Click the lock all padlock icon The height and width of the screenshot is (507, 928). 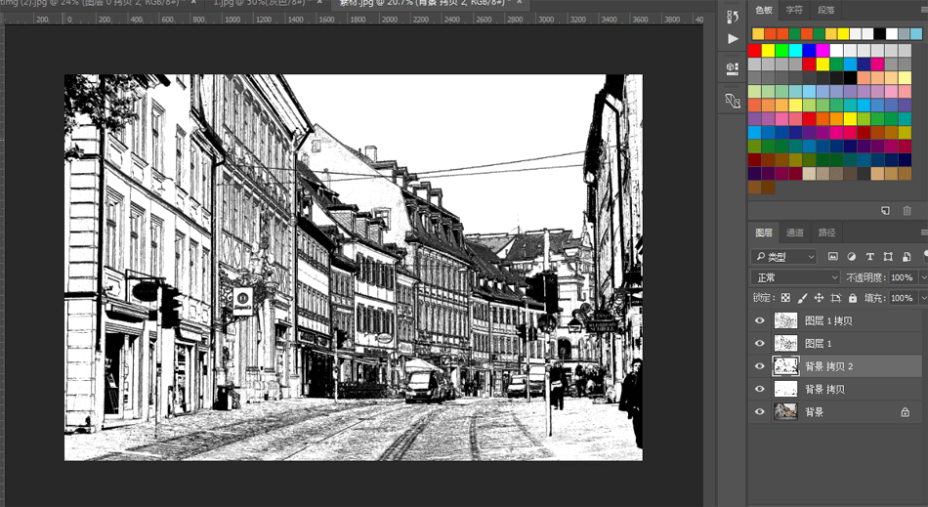(x=853, y=298)
